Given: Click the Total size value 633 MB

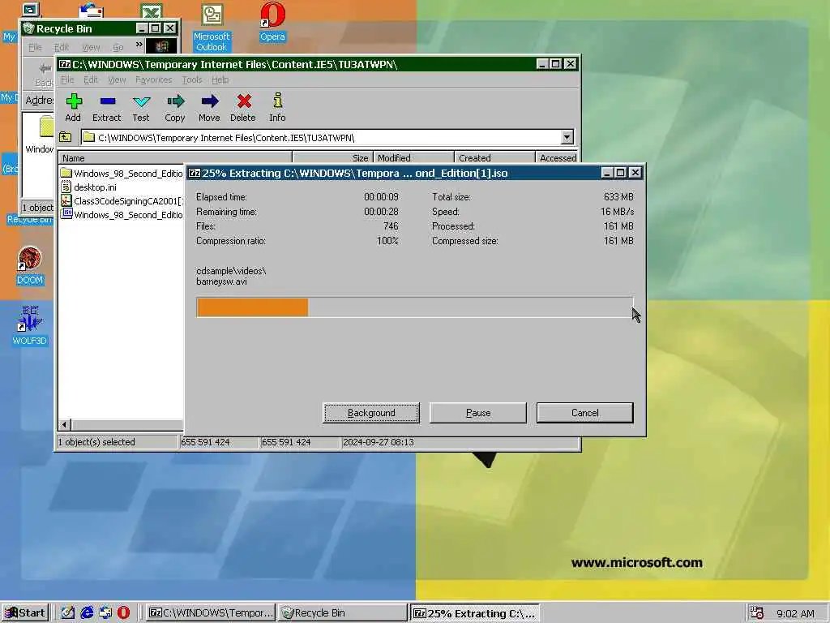Looking at the screenshot, I should 618,196.
